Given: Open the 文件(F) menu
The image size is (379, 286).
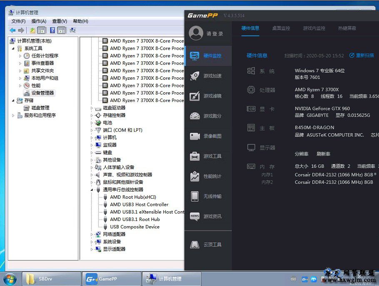Looking at the screenshot, I should tap(18, 21).
